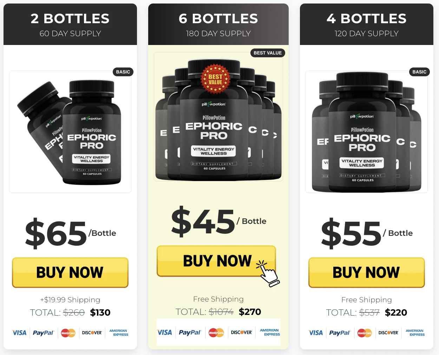Viewport: 439px width, 355px height.
Task: Click the $45 per bottle price
Action: pos(218,221)
